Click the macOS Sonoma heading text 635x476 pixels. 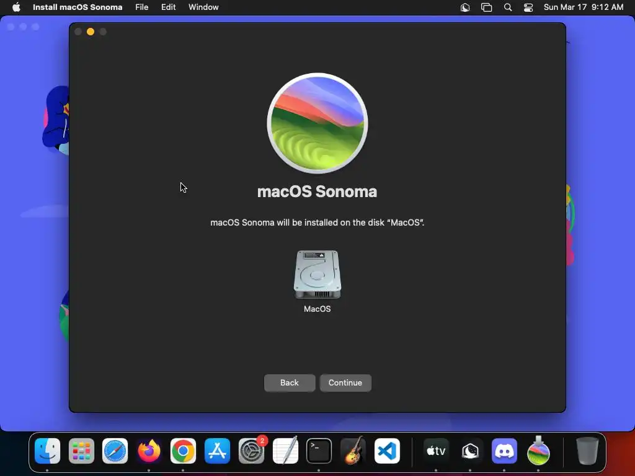pos(317,192)
